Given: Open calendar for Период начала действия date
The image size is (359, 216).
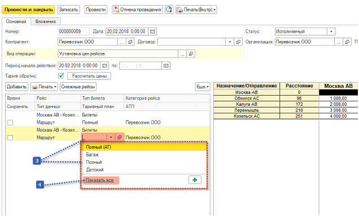Looking at the screenshot, I should [104, 66].
